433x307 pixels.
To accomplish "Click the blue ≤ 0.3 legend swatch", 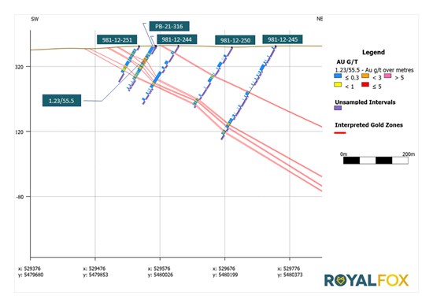I will tap(338, 76).
